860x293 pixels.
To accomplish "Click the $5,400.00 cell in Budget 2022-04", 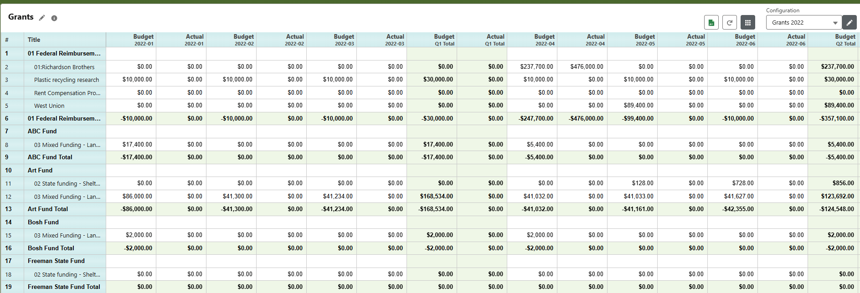I will coord(532,144).
